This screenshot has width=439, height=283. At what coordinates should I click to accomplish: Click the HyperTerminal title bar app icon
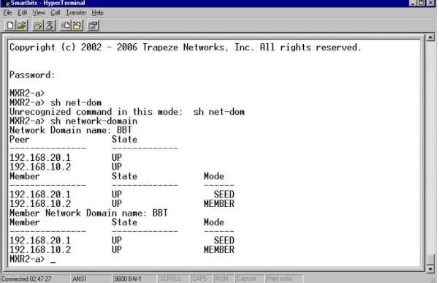tap(6, 3)
